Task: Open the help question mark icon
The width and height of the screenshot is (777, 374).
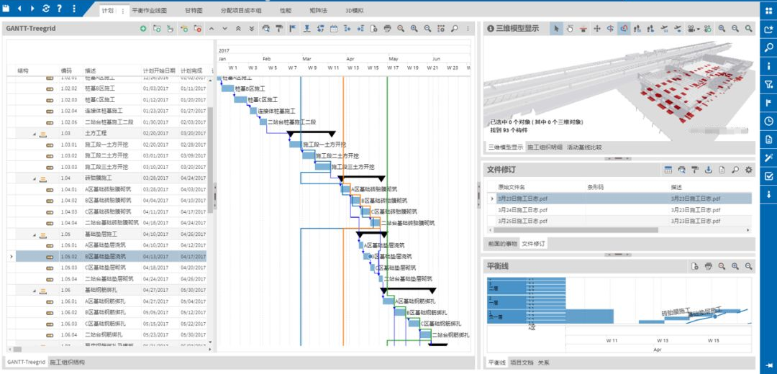Action: (60, 9)
